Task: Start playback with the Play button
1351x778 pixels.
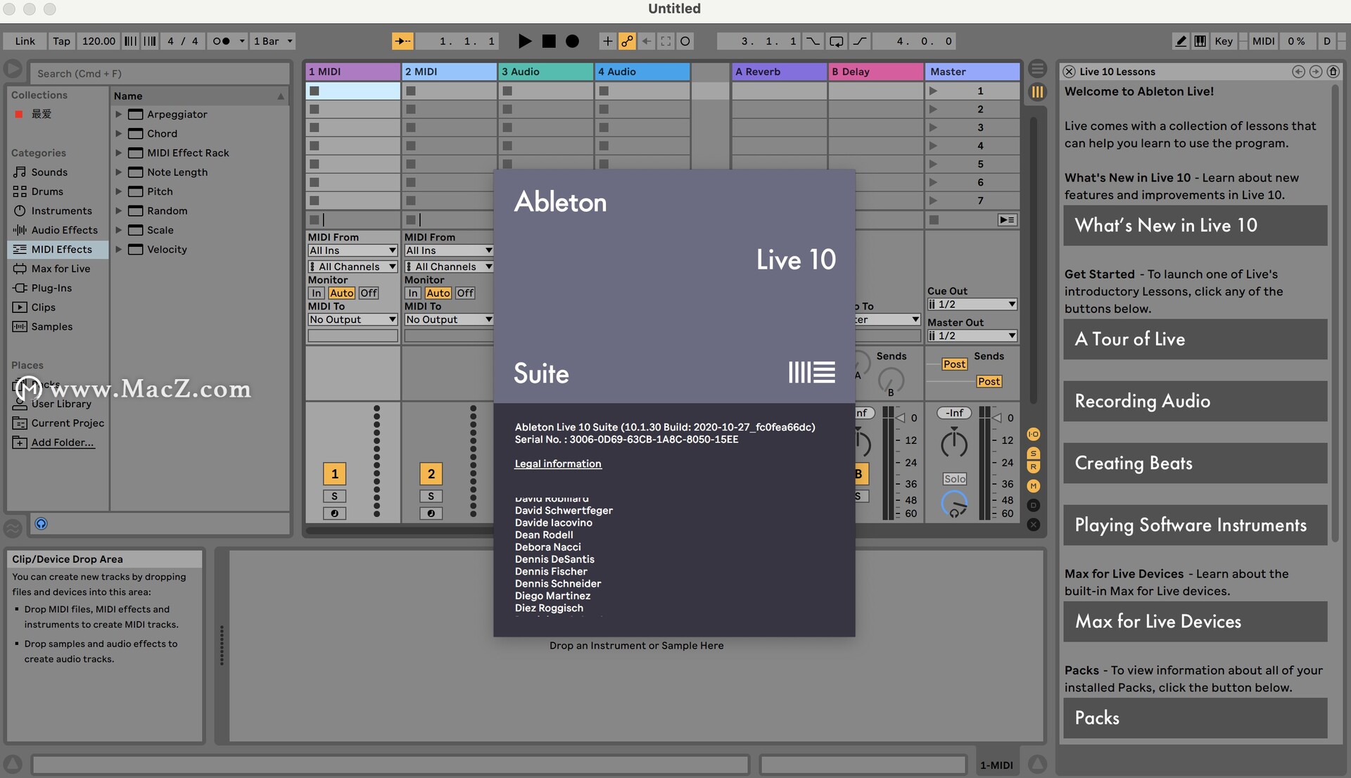Action: [524, 41]
